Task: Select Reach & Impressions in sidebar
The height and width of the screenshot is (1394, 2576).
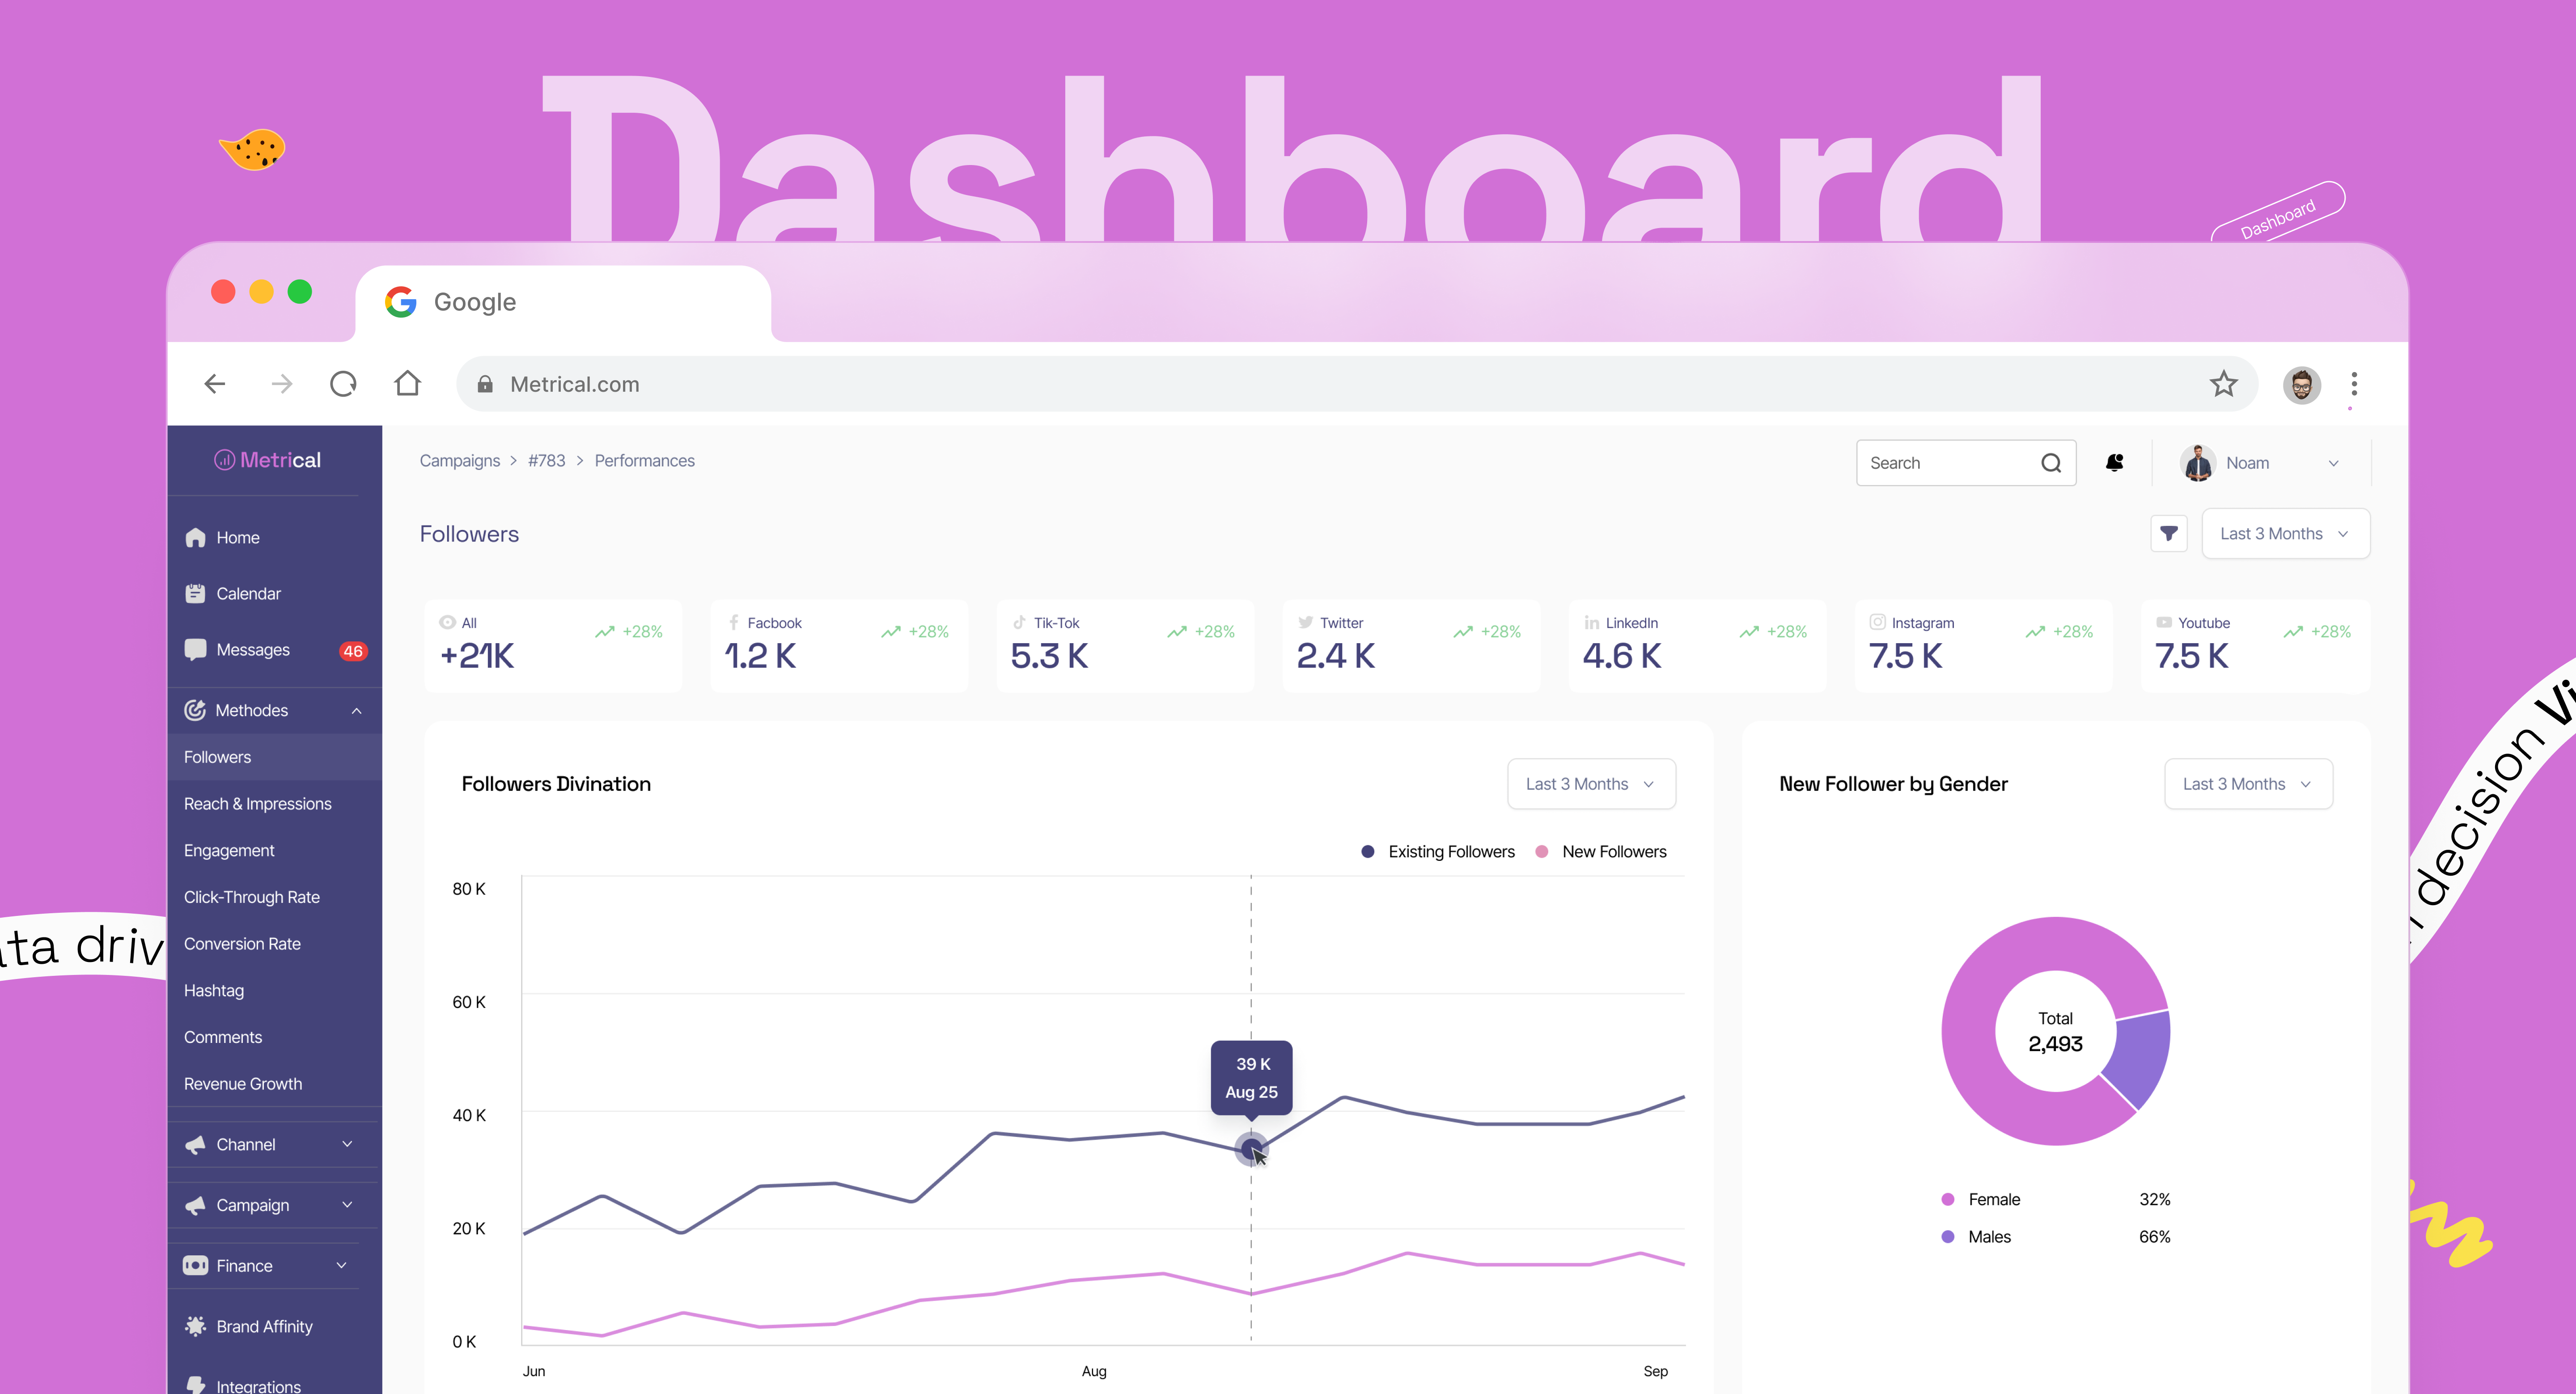Action: point(257,803)
